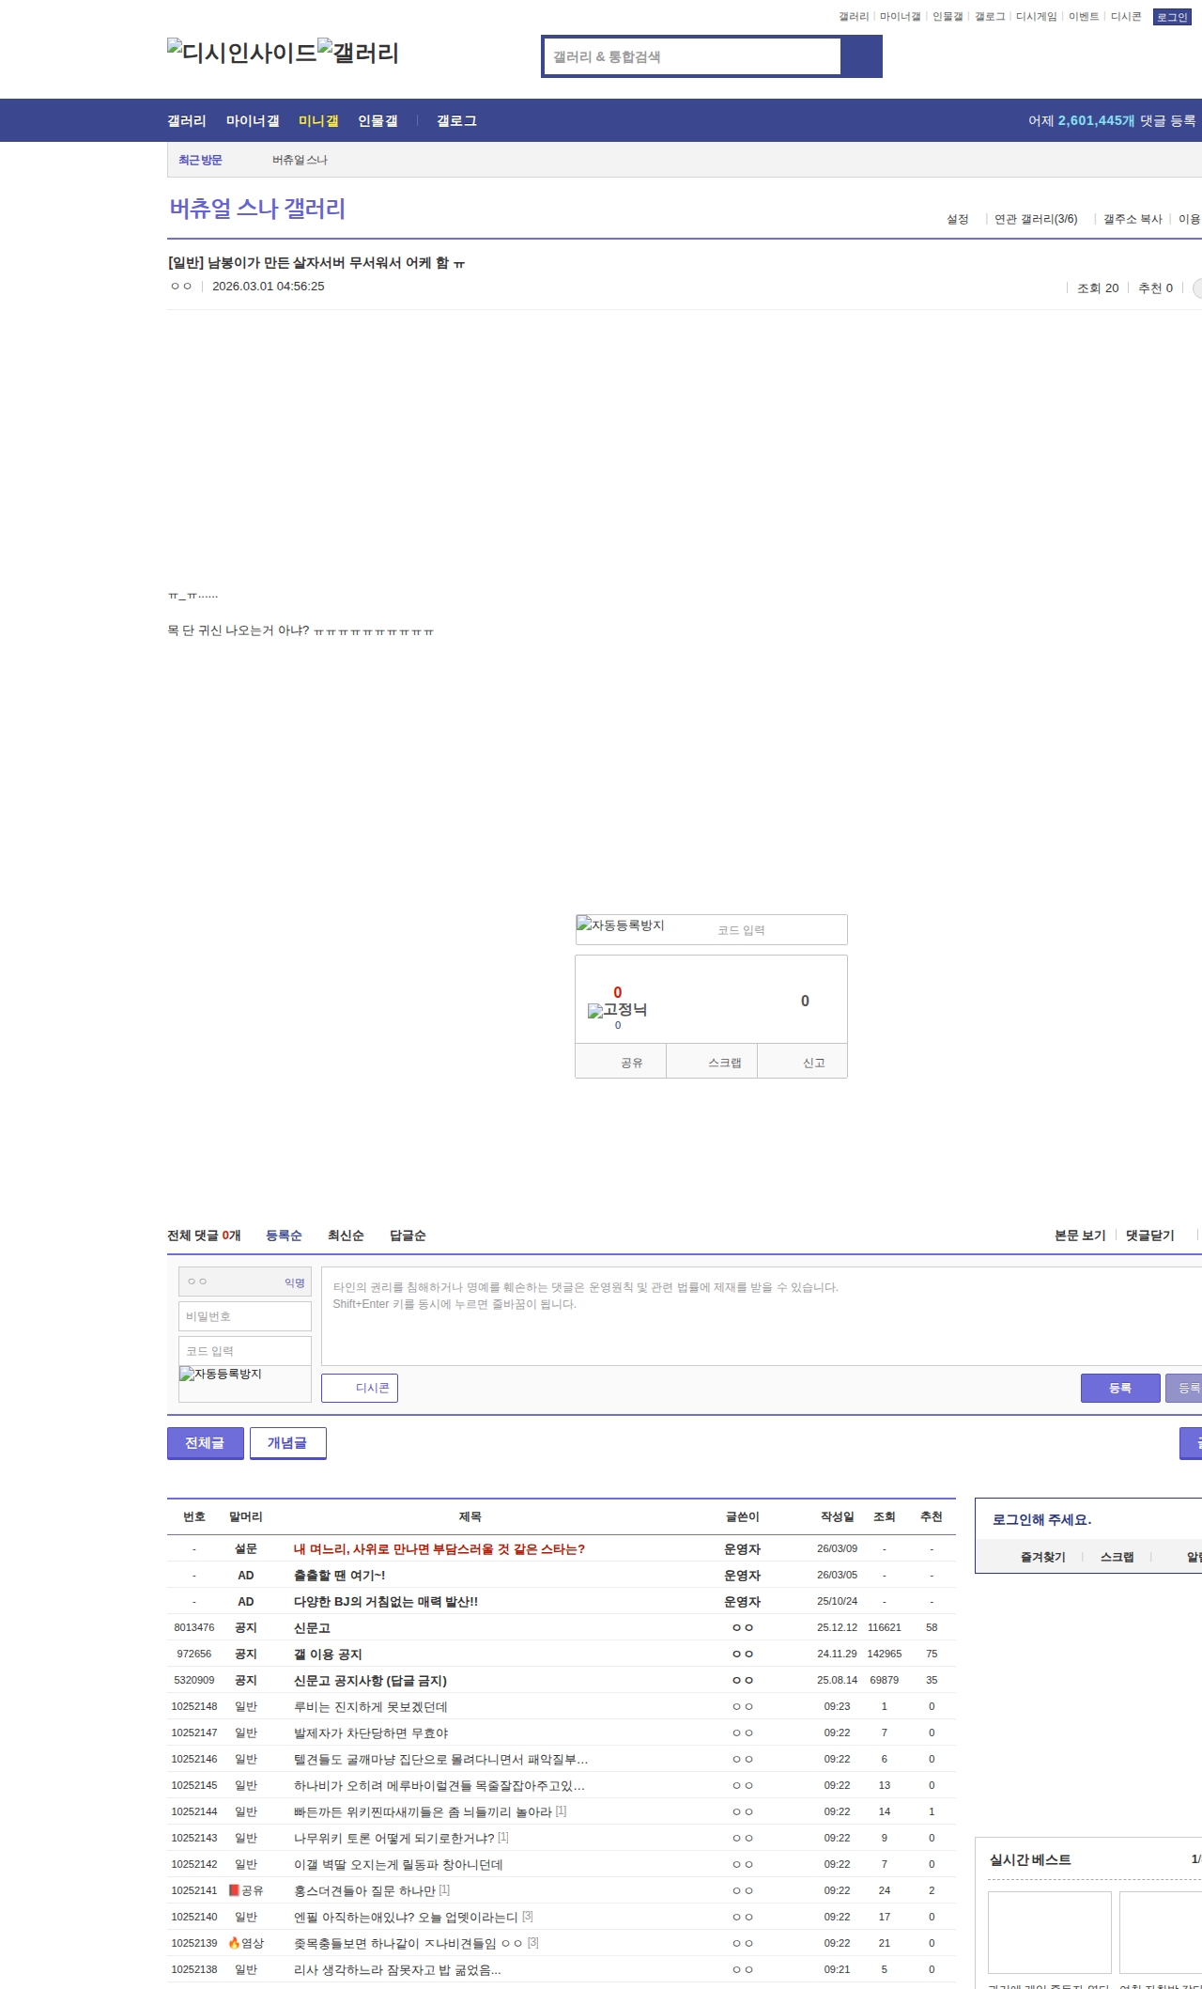The width and height of the screenshot is (1202, 1989).
Task: Click the nickname field in the comment form
Action: click(x=245, y=1282)
